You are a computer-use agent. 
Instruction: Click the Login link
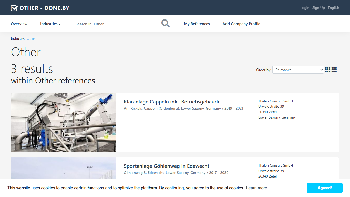click(305, 8)
